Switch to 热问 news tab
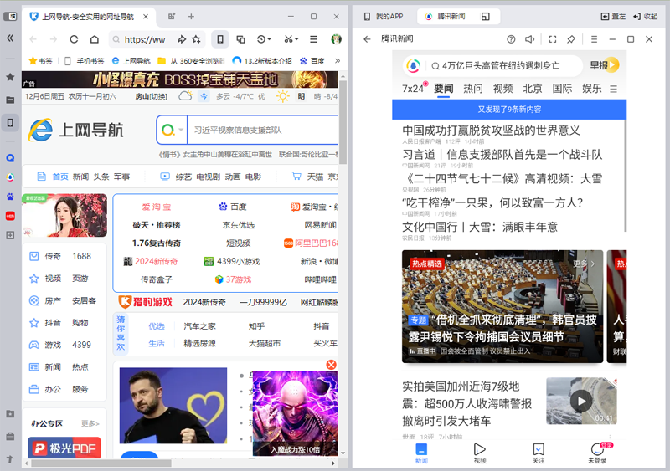This screenshot has width=670, height=471. [x=473, y=89]
